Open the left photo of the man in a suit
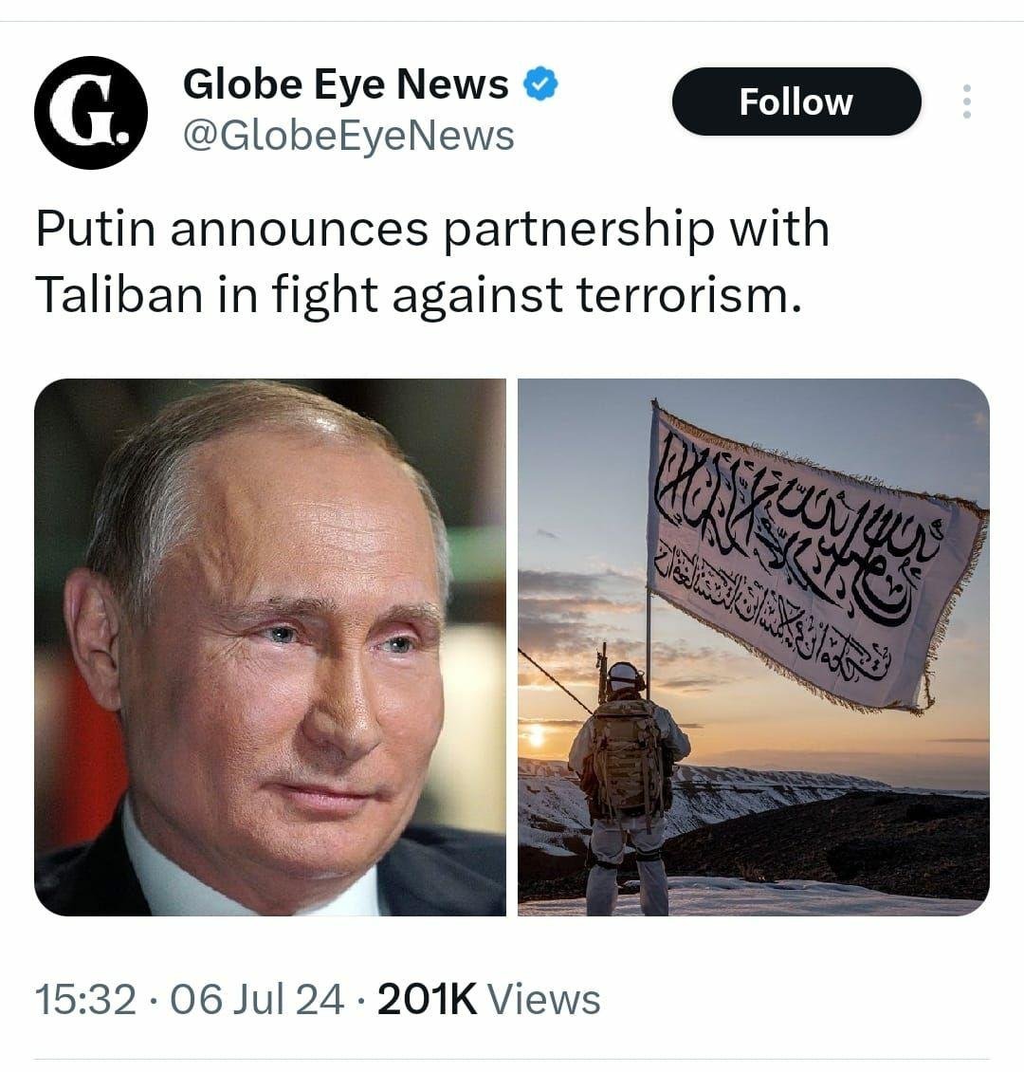This screenshot has width=1024, height=1072. (270, 647)
